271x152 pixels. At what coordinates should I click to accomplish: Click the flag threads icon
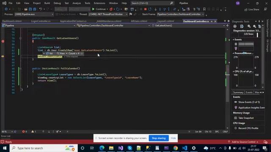(131, 14)
